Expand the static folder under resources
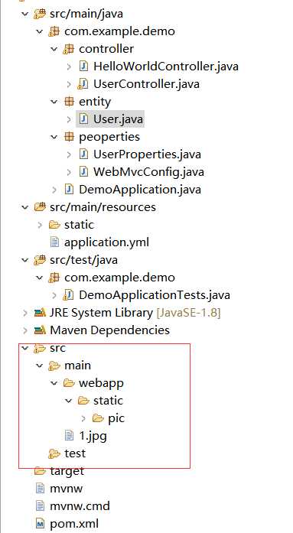The width and height of the screenshot is (293, 533). pyautogui.click(x=40, y=225)
